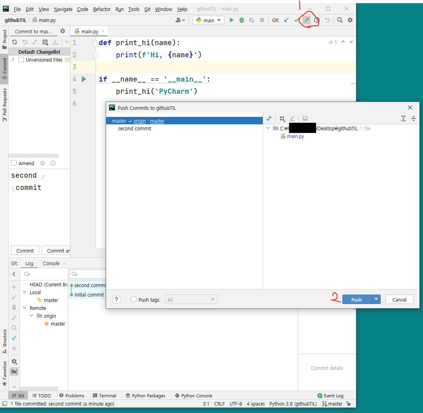The image size is (423, 413).
Task: Collapse origin remote node
Action: [x=32, y=316]
